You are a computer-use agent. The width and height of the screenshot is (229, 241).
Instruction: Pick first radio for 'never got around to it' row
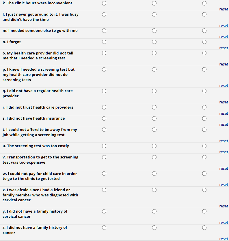tap(104, 14)
